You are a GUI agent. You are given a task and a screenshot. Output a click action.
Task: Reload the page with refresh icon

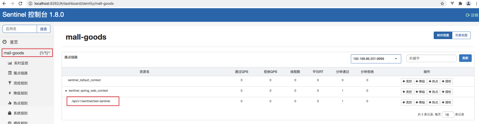(x=20, y=4)
